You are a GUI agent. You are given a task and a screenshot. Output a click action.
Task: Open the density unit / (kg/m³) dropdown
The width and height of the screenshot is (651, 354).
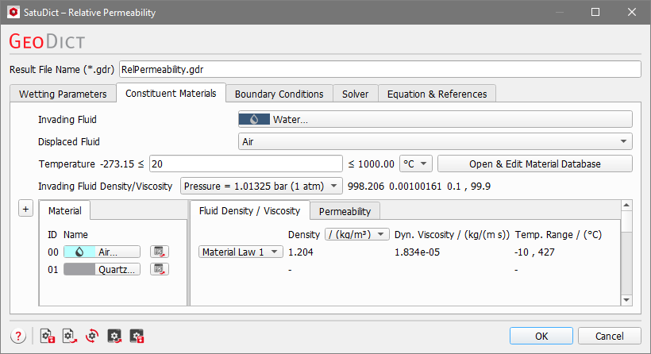[x=357, y=234]
